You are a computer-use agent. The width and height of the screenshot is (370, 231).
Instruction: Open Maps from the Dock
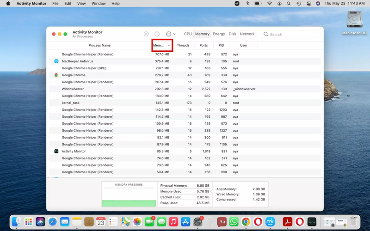click(125, 222)
